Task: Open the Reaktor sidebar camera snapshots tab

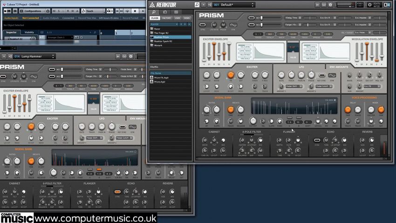Action: pyautogui.click(x=164, y=12)
